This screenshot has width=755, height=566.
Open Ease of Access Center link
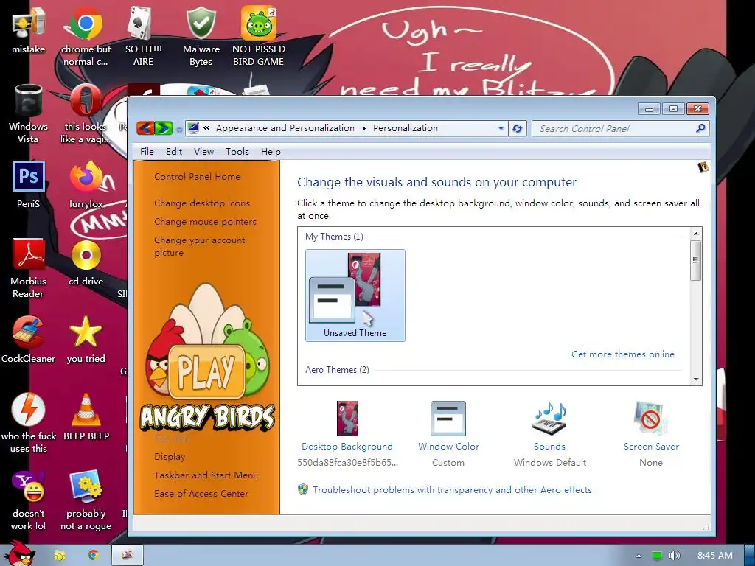(201, 494)
